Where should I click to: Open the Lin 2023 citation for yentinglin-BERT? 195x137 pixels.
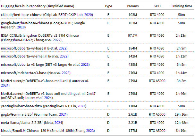(x=81, y=106)
